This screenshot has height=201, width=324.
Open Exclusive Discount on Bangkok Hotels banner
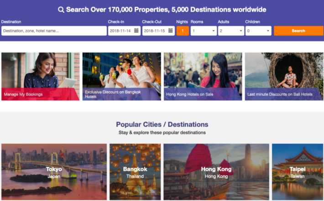click(122, 77)
